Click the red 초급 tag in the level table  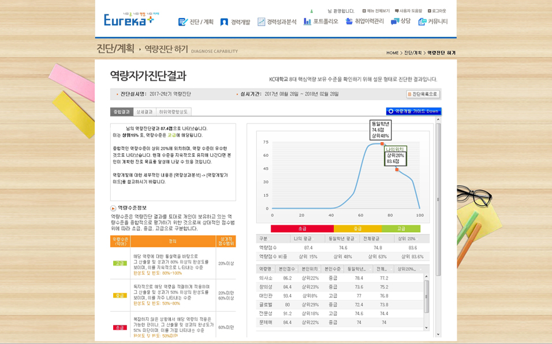coord(120,327)
